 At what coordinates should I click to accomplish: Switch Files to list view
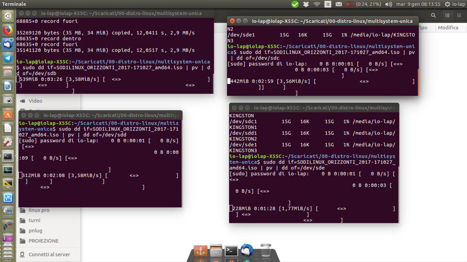point(447,15)
